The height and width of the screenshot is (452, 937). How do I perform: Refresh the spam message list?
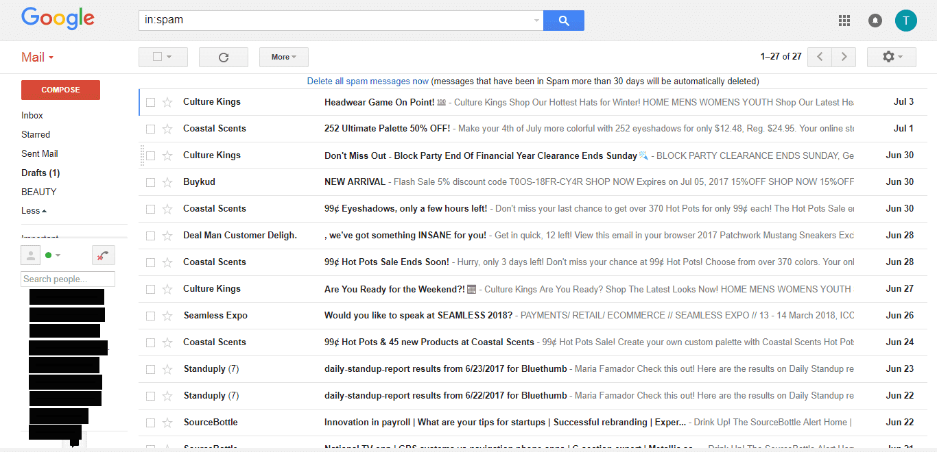pyautogui.click(x=223, y=58)
